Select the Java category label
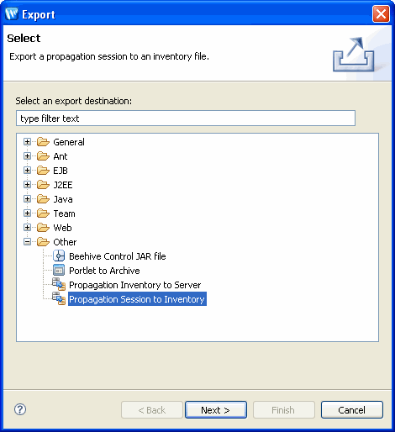395x432 pixels. pyautogui.click(x=63, y=199)
